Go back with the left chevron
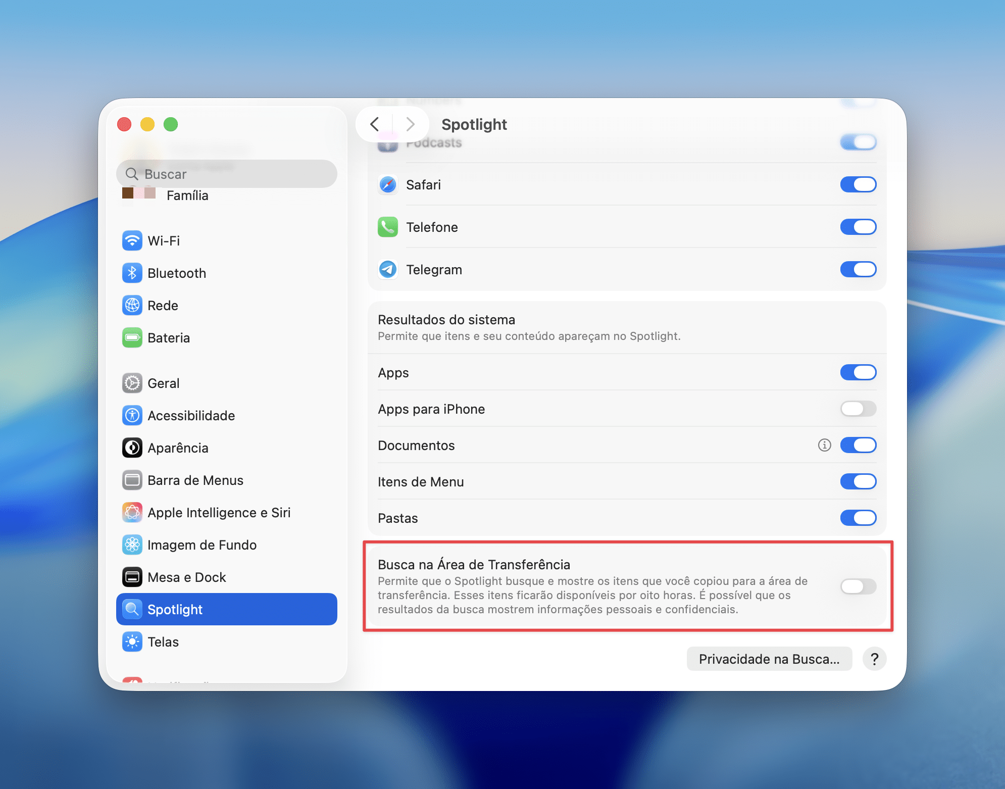1005x789 pixels. point(374,124)
